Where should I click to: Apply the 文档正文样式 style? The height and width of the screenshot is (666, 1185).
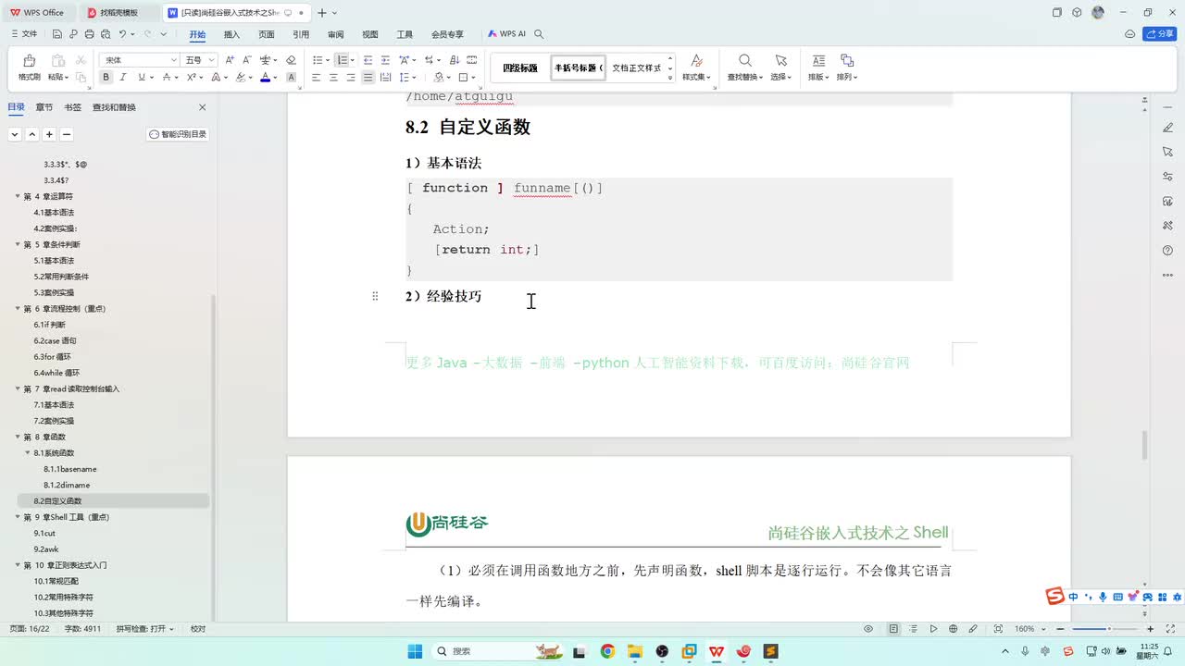pyautogui.click(x=637, y=68)
